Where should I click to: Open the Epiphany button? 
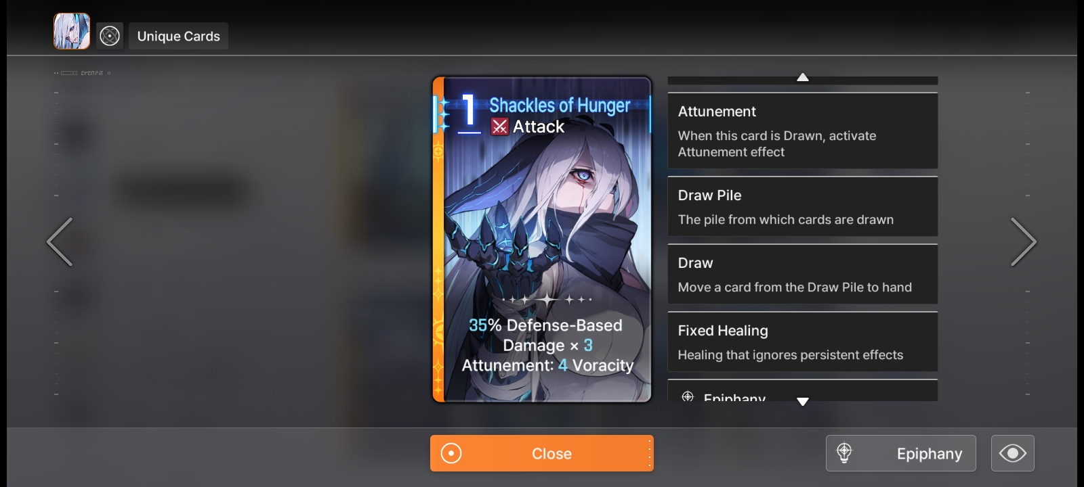(x=901, y=453)
